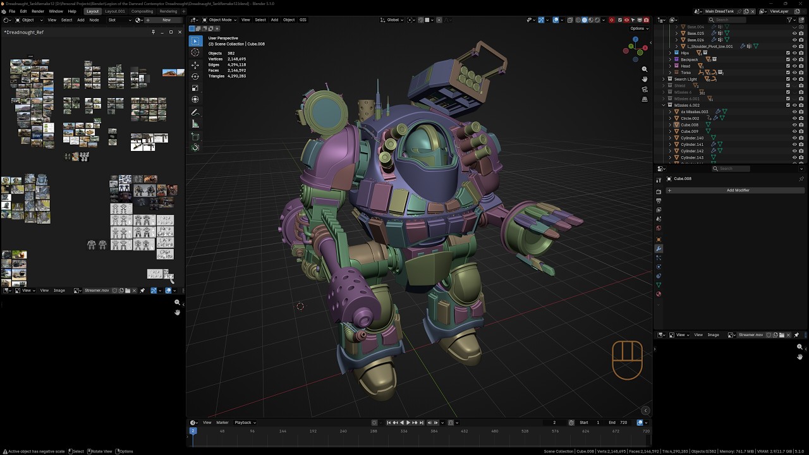The width and height of the screenshot is (809, 455).
Task: Switch to the Layout.001 workspace tab
Action: 115,11
